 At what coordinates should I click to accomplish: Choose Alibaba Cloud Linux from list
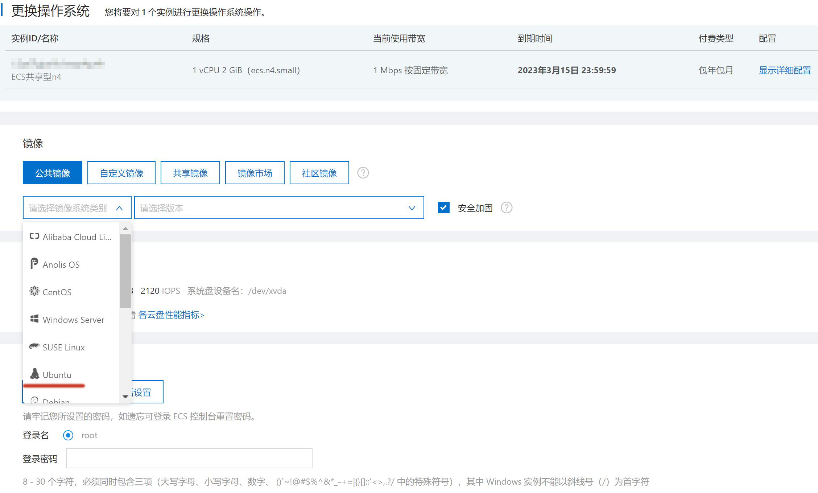(71, 237)
